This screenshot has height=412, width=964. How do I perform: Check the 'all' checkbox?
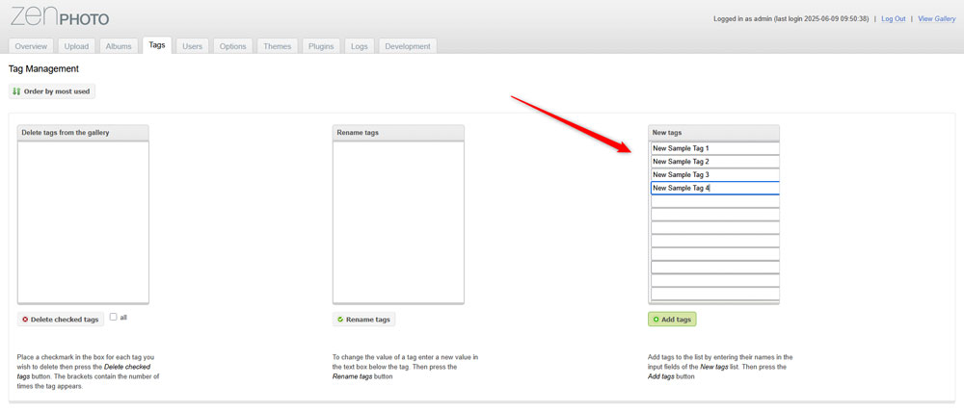pyautogui.click(x=113, y=318)
